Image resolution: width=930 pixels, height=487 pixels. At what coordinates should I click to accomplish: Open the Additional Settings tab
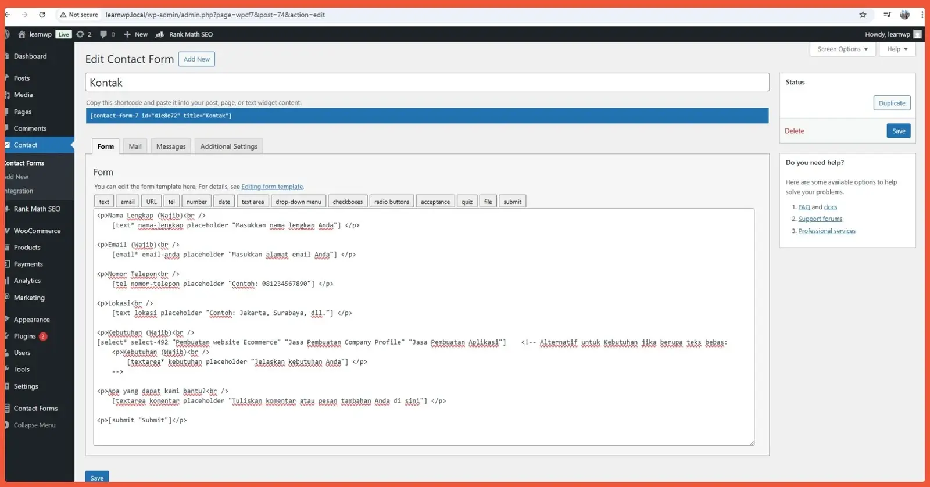coord(228,146)
